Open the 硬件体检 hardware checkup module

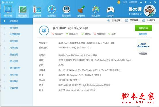click(x=8, y=11)
